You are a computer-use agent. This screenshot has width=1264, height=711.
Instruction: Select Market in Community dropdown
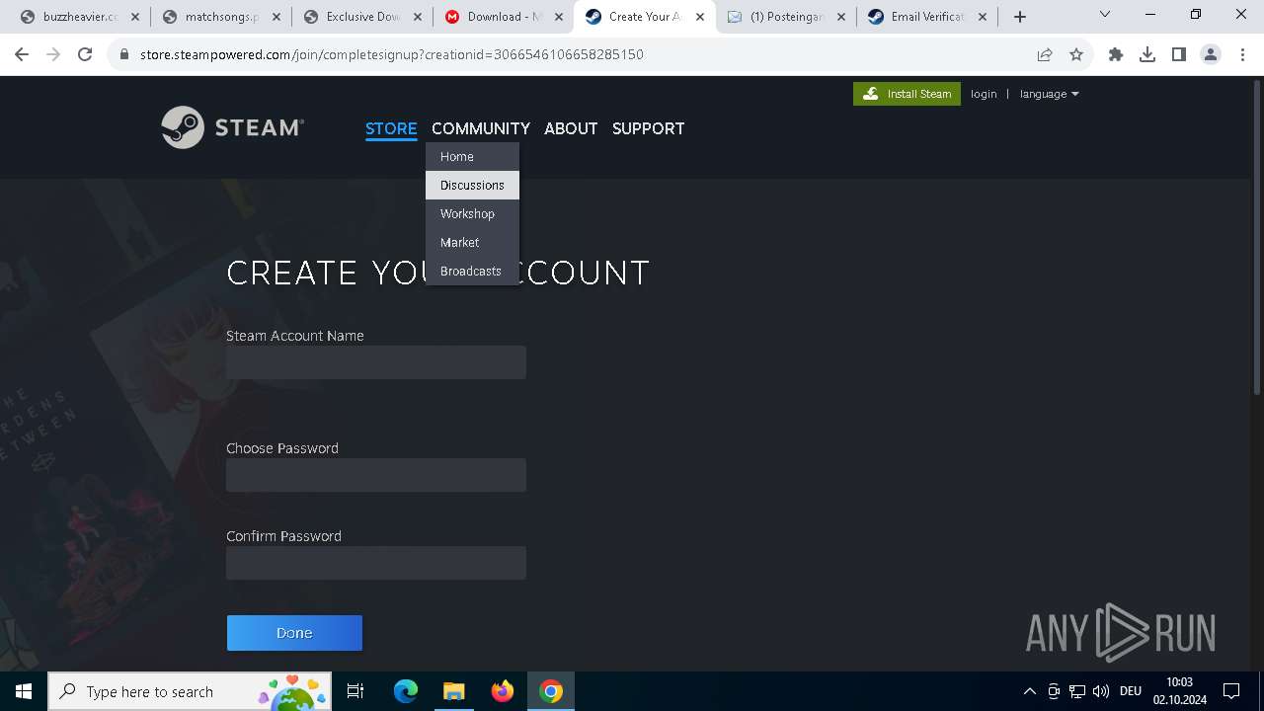[x=472, y=242]
